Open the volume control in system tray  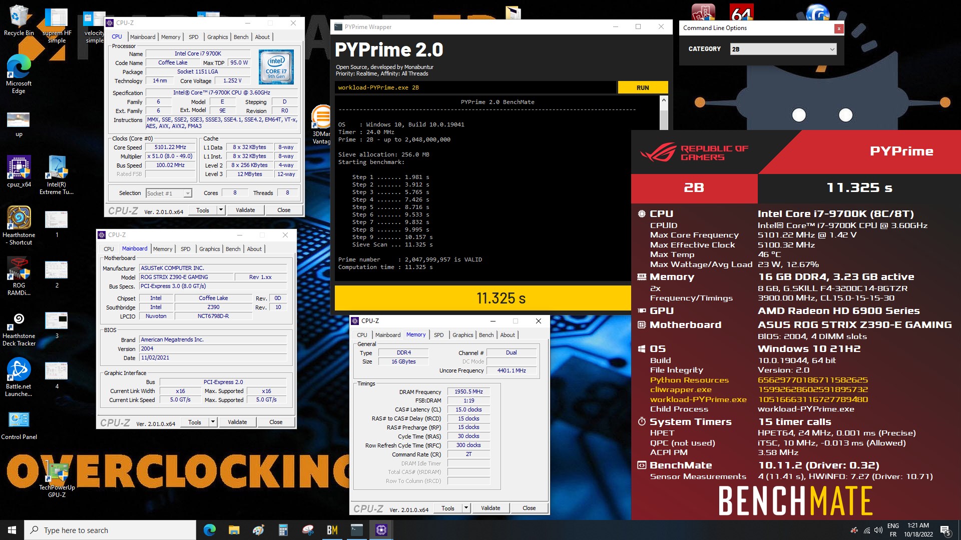coord(878,530)
